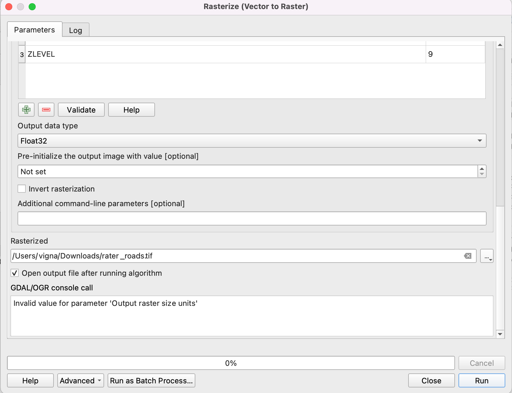Click the green plus add row icon
Image resolution: width=512 pixels, height=393 pixels.
[x=26, y=110]
